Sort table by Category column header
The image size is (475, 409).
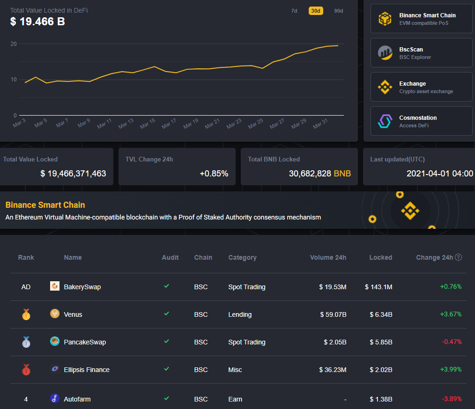tap(242, 257)
